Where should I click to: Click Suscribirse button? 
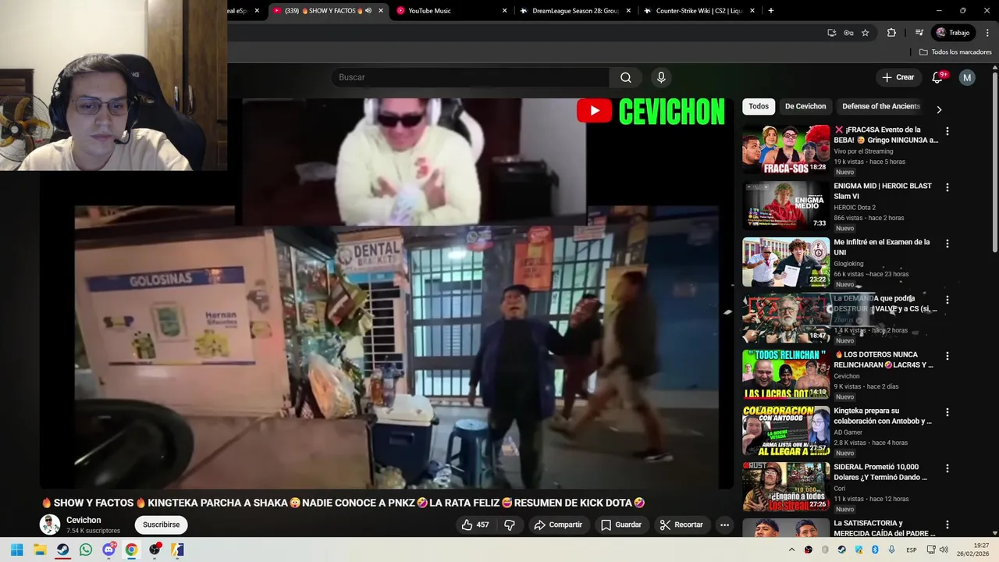point(162,525)
